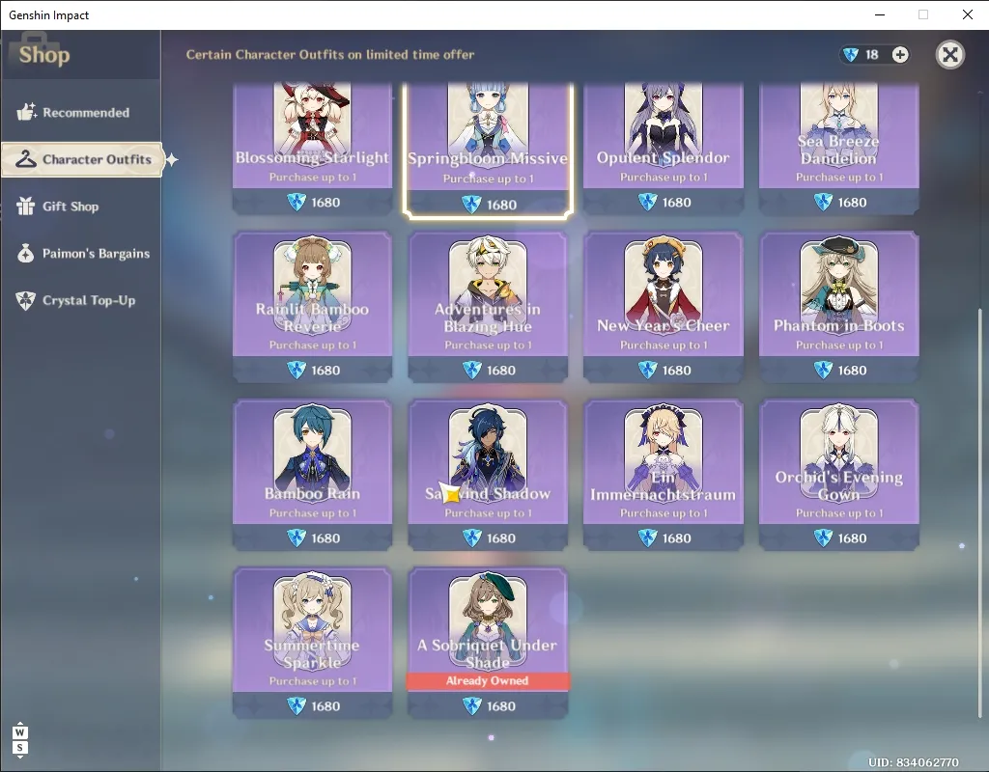Select the Orchid's Evening Gown outfit
Viewport: 989px width, 772px height.
click(838, 475)
